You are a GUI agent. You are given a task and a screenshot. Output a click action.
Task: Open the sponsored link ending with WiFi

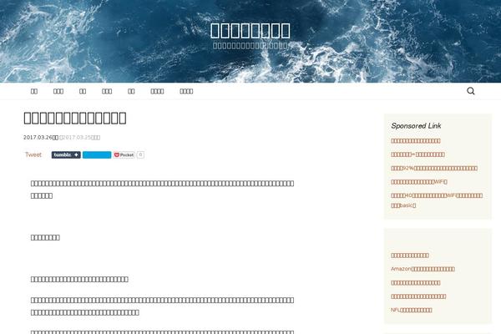[419, 182]
